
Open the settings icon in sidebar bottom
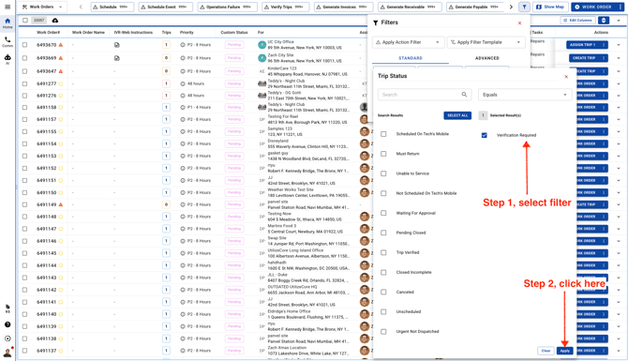click(7, 338)
